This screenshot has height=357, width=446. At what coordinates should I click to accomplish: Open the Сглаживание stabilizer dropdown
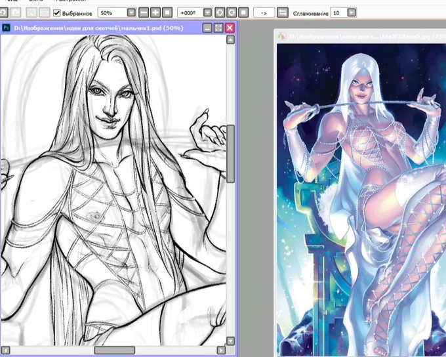pyautogui.click(x=352, y=13)
